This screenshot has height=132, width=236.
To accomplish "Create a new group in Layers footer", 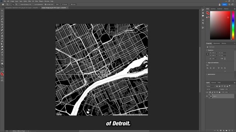I will [226, 131].
